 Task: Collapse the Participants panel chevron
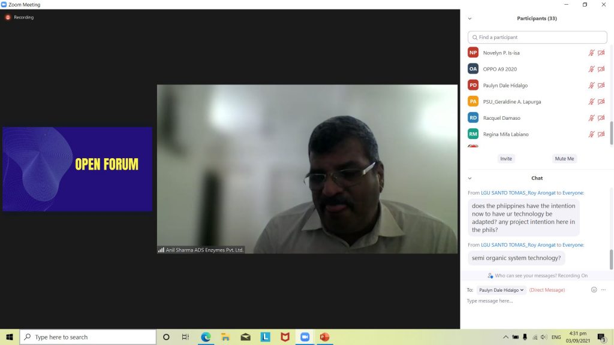[469, 19]
